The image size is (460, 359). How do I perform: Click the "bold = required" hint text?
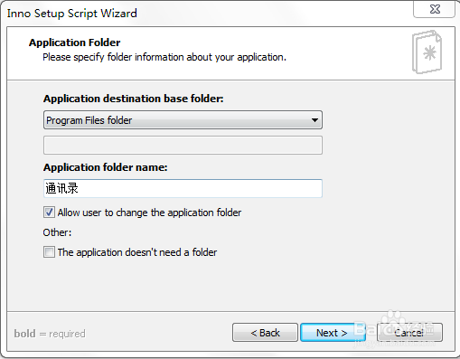(x=50, y=334)
